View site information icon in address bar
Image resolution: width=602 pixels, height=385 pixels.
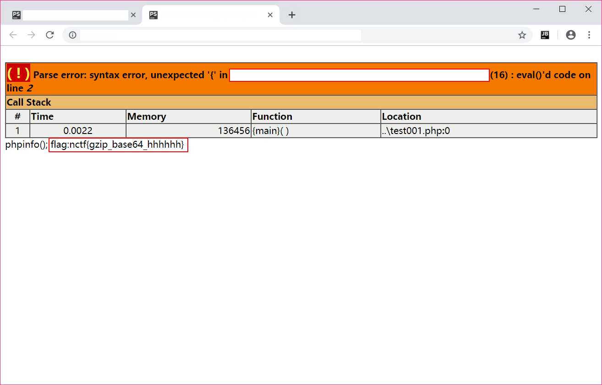click(72, 35)
